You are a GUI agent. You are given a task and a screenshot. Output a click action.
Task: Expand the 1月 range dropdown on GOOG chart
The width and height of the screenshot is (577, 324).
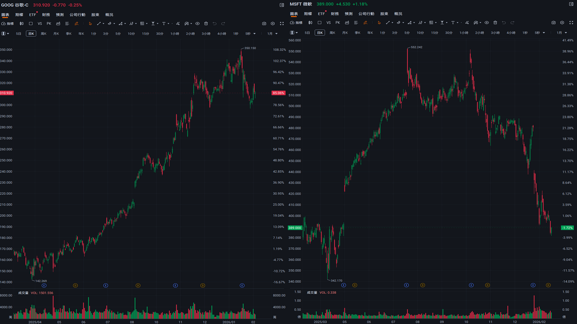[x=272, y=34]
